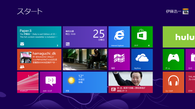Open the news tile about 野田首相
Screen dimensions: 195x109
pos(131,82)
